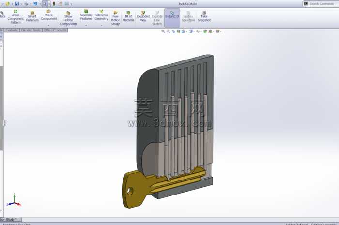Open View Settings icon

(x=217, y=31)
